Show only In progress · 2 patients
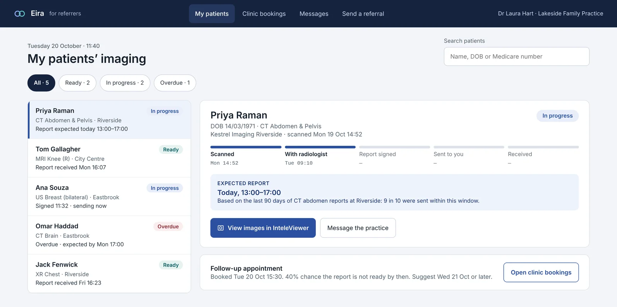This screenshot has height=307, width=617. 125,83
